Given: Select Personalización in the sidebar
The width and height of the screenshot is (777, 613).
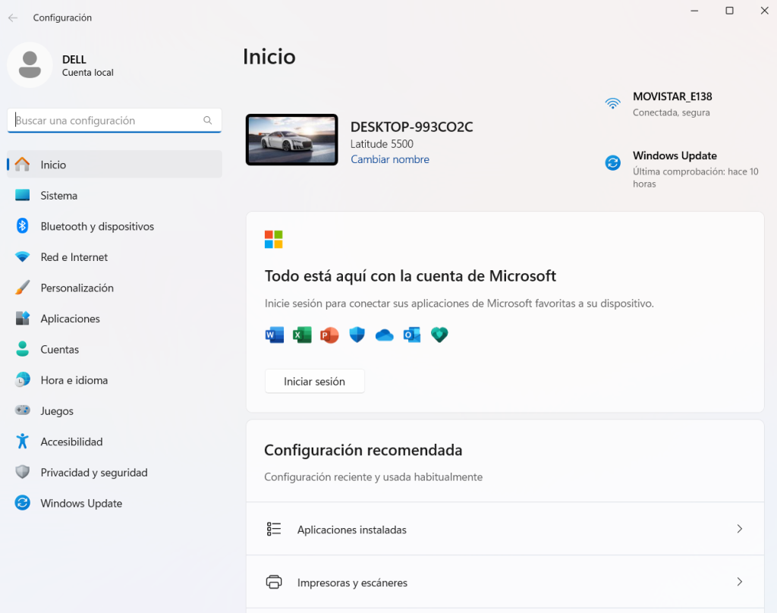Looking at the screenshot, I should (115, 288).
